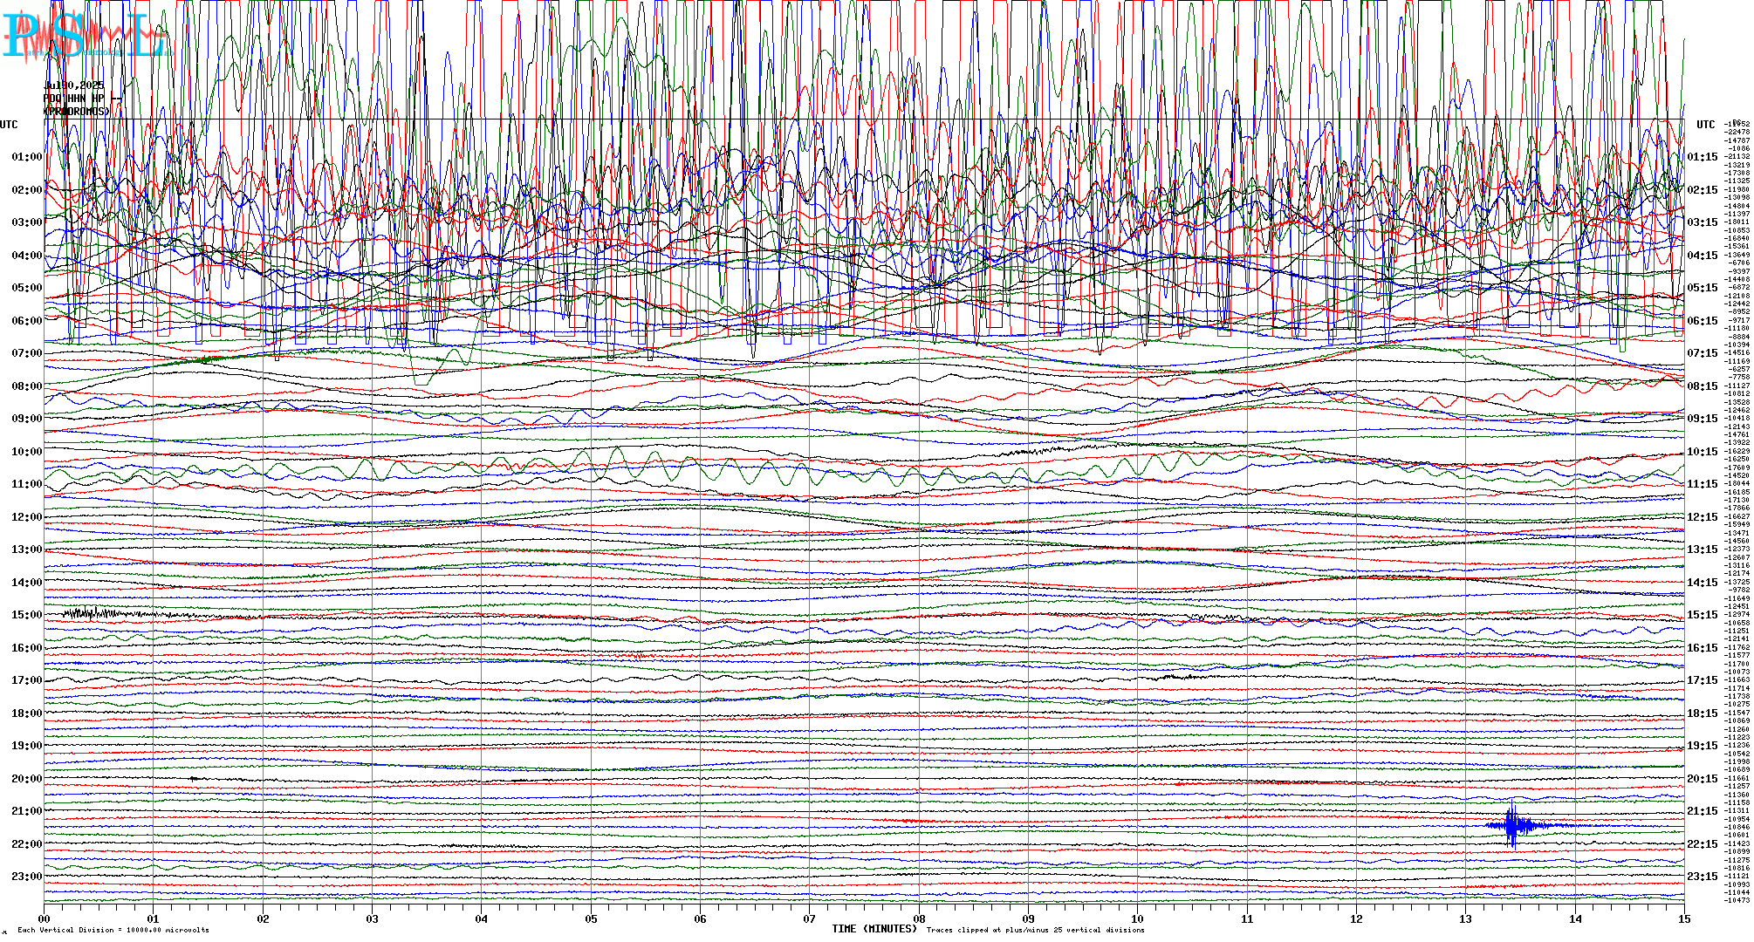Select the '10:00' hour label on the left

pos(27,452)
